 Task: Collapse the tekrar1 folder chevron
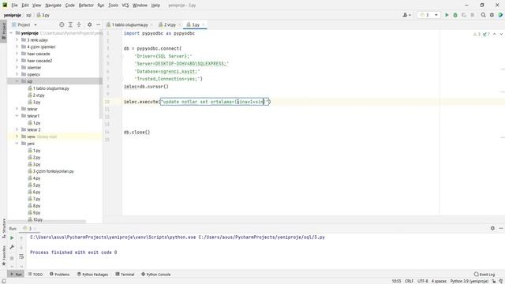click(17, 116)
